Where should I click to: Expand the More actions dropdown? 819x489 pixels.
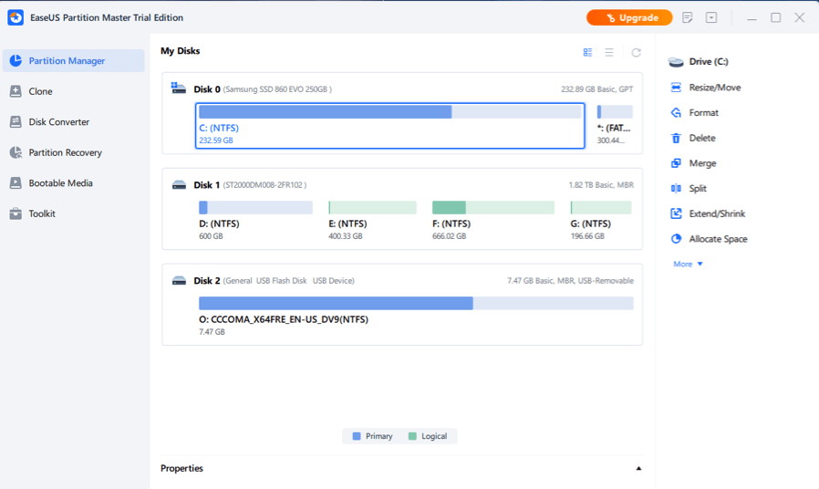[x=688, y=265]
